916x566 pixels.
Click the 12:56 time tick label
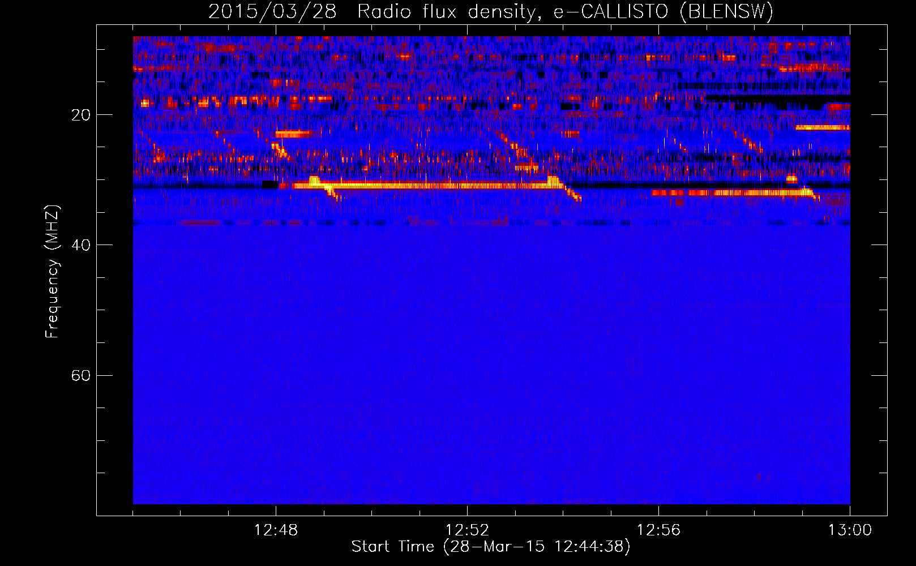[x=659, y=530]
